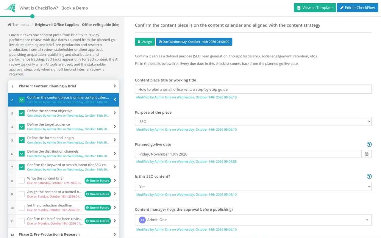Click Brightwell Office Supplies breadcrumb title
381x238 pixels.
(77, 25)
